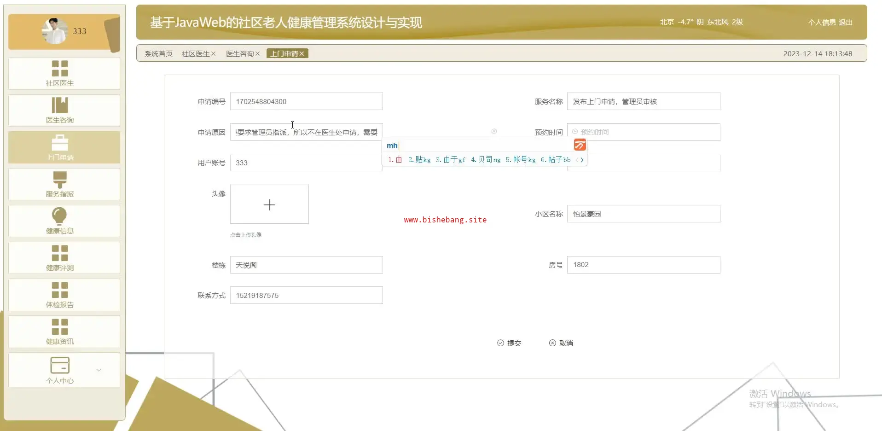882x431 pixels.
Task: Click the 北京 weather info text
Action: [702, 22]
